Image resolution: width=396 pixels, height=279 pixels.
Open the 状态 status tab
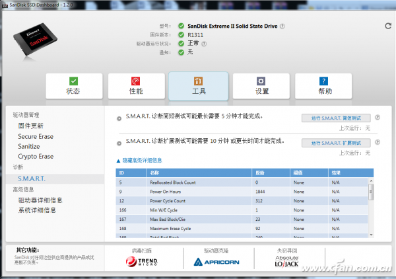(74, 86)
